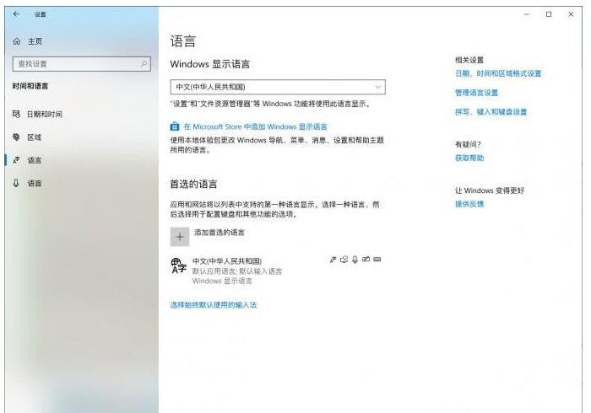
Task: Click the display language feature icon
Action: [x=333, y=260]
